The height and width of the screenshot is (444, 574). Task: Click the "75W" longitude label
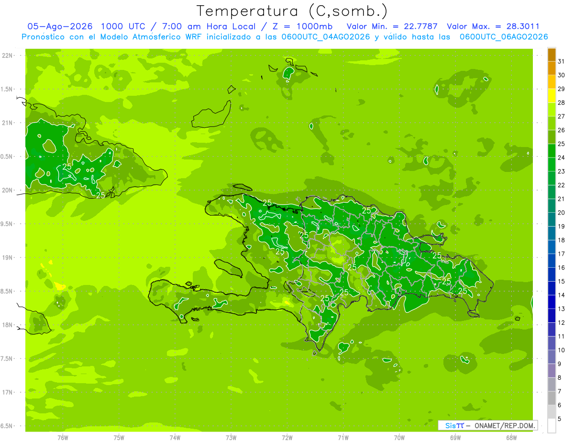click(119, 437)
